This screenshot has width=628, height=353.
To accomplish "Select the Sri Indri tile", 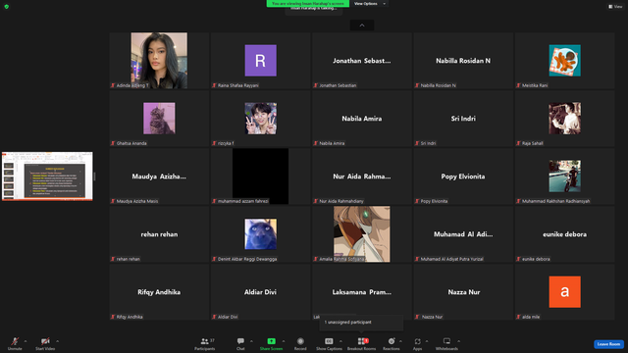I will 463,119.
